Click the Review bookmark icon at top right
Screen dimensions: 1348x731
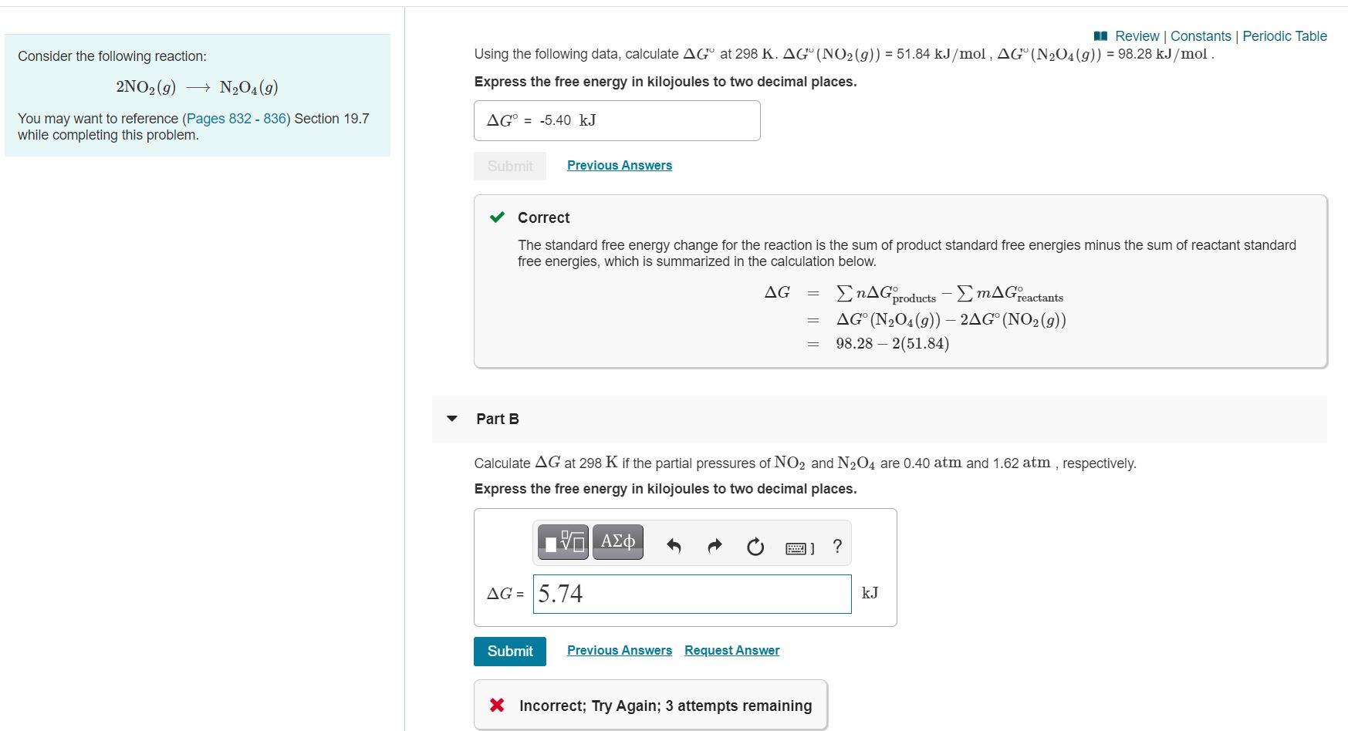point(1103,35)
